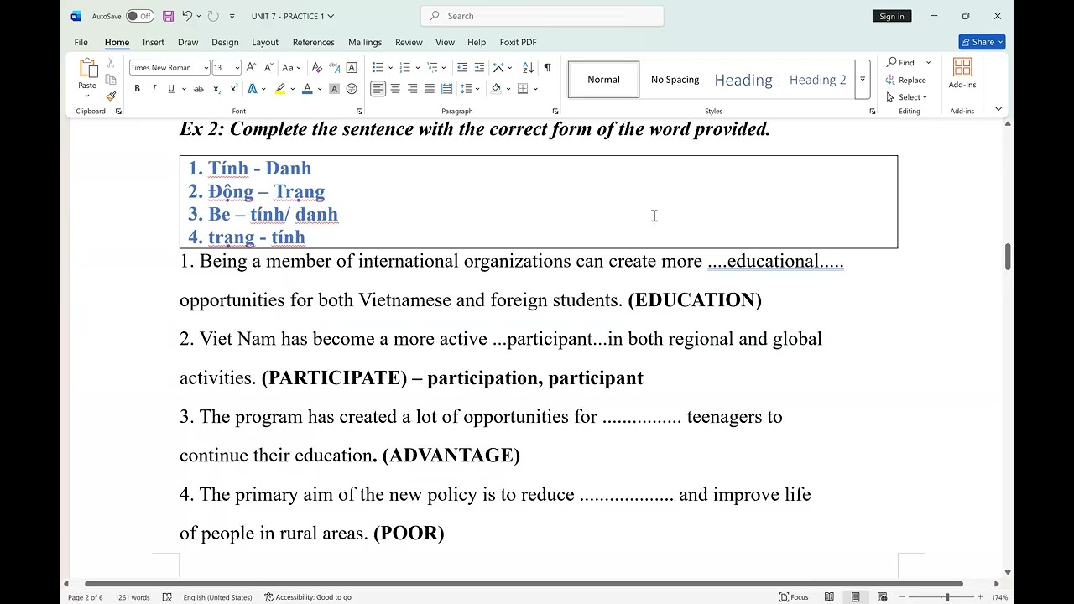Viewport: 1074px width, 604px height.
Task: Apply the Heading 2 style
Action: (817, 80)
